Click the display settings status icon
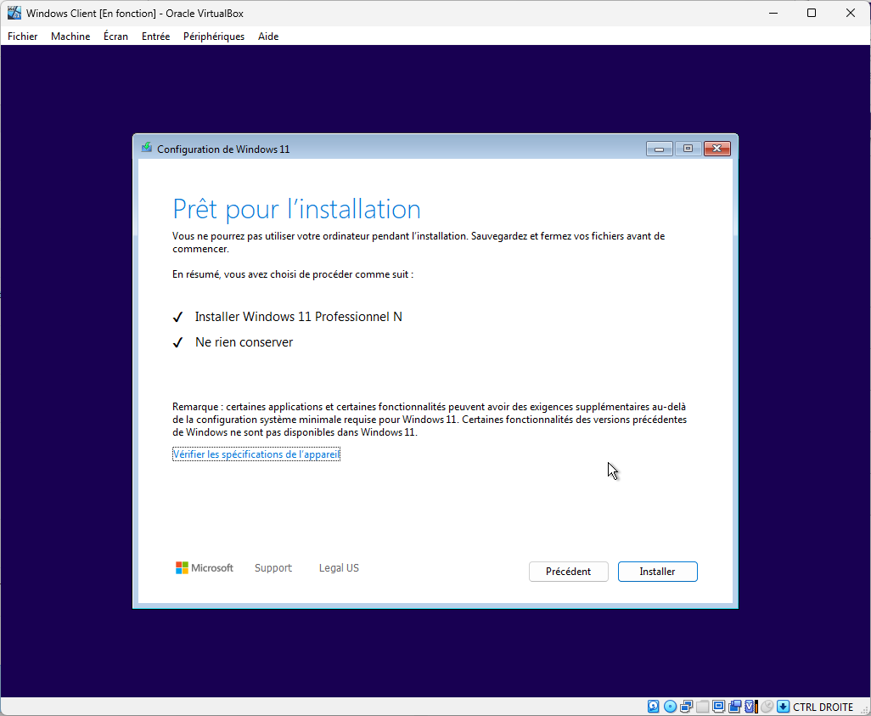This screenshot has height=716, width=871. pyautogui.click(x=719, y=707)
